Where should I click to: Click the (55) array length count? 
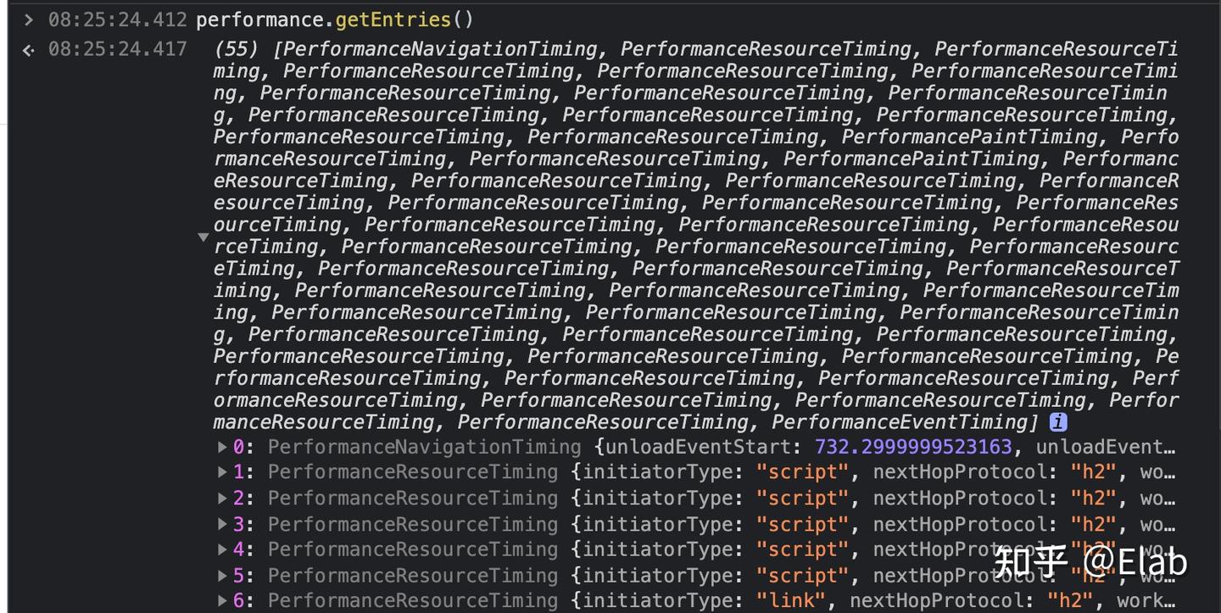237,49
